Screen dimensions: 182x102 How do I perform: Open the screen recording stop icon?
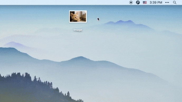click(131, 2)
